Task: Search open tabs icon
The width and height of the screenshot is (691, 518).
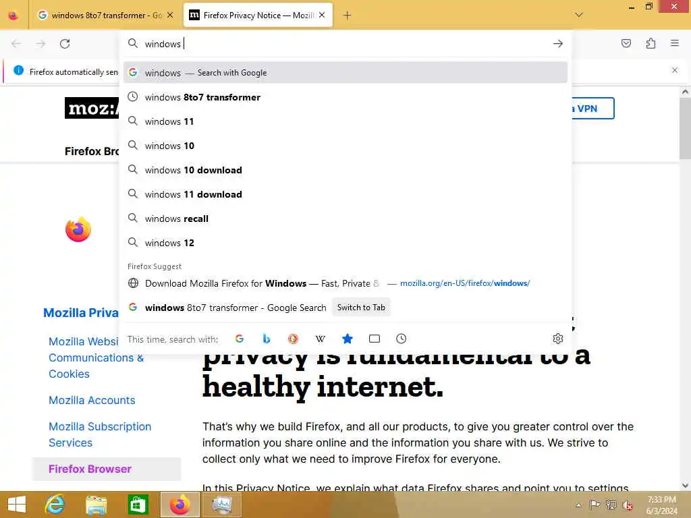Action: click(374, 339)
